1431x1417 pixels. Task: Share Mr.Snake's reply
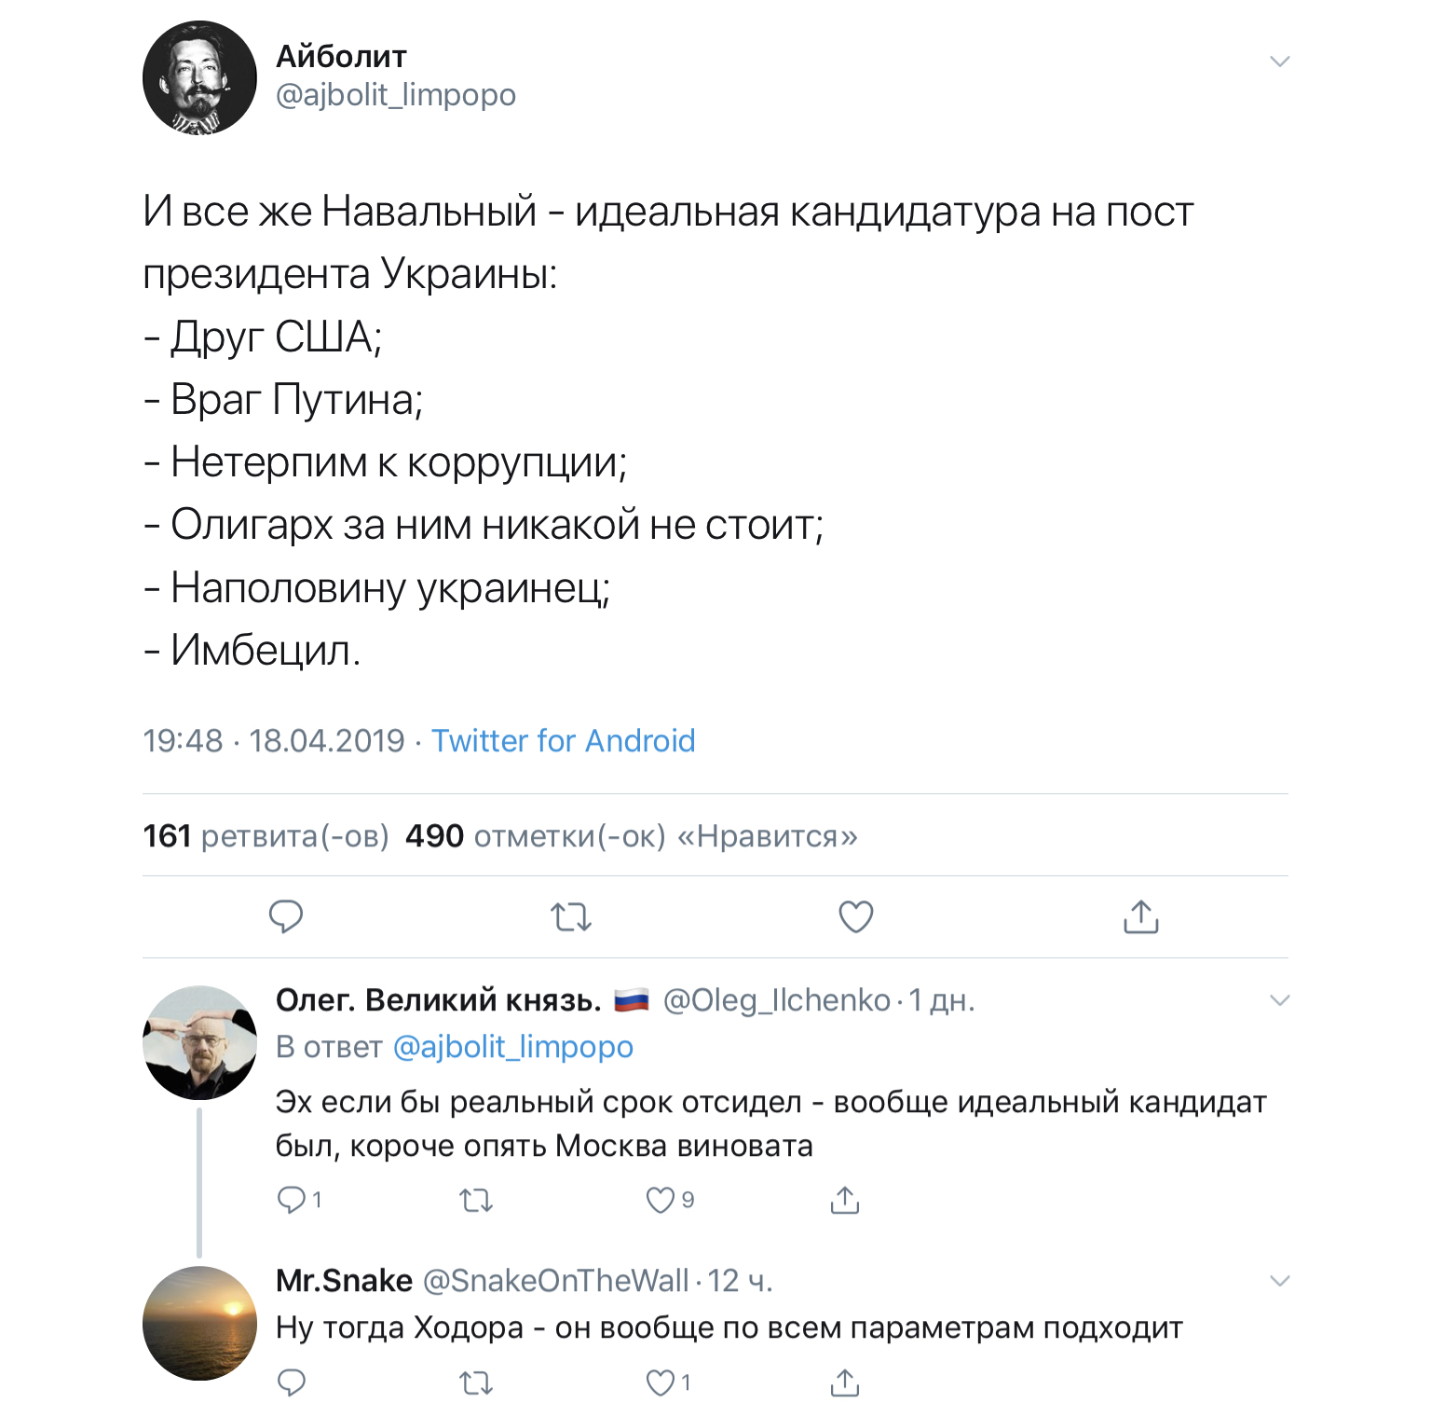click(844, 1383)
